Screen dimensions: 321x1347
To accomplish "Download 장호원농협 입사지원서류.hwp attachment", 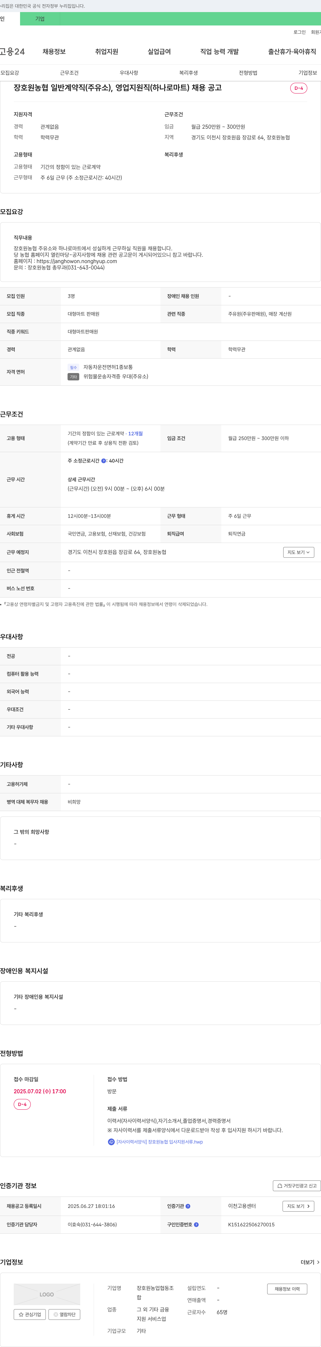I will 159,1142.
